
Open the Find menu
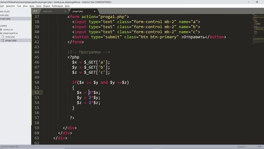coord(19,6)
